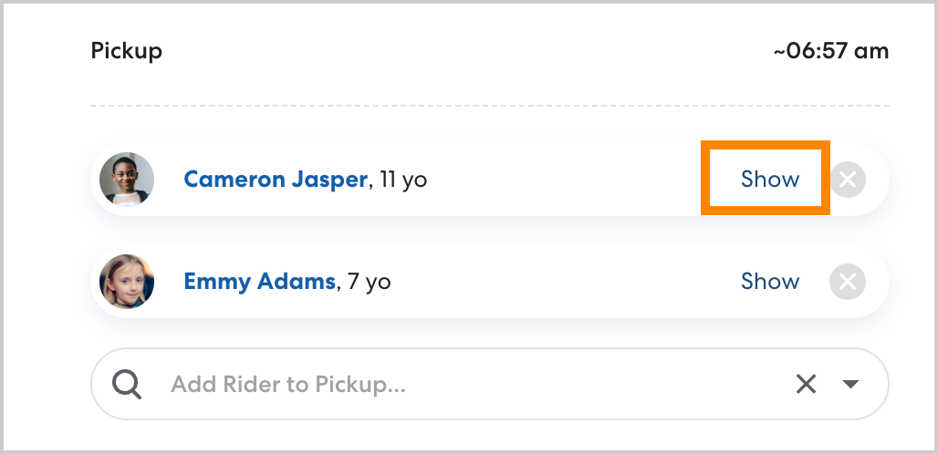938x454 pixels.
Task: Click the "7 yo" age text
Action: 370,282
